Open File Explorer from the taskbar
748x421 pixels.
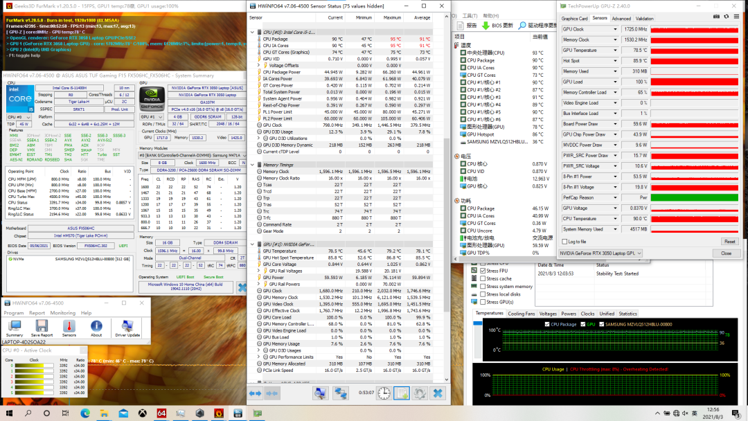pos(104,413)
